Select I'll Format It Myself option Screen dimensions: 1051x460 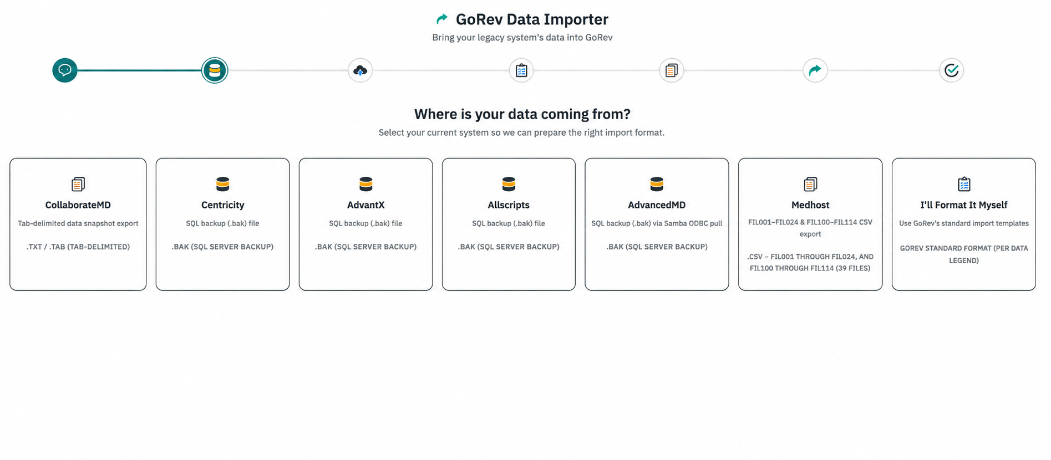point(964,224)
